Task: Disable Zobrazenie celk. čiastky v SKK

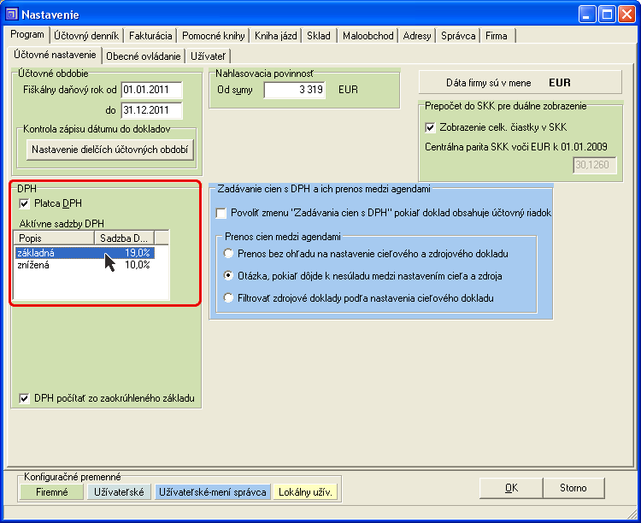Action: [x=431, y=127]
